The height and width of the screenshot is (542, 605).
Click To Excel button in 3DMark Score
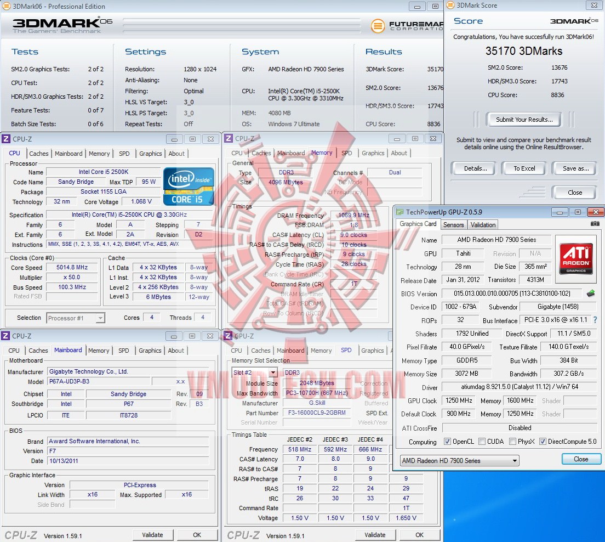[x=524, y=168]
